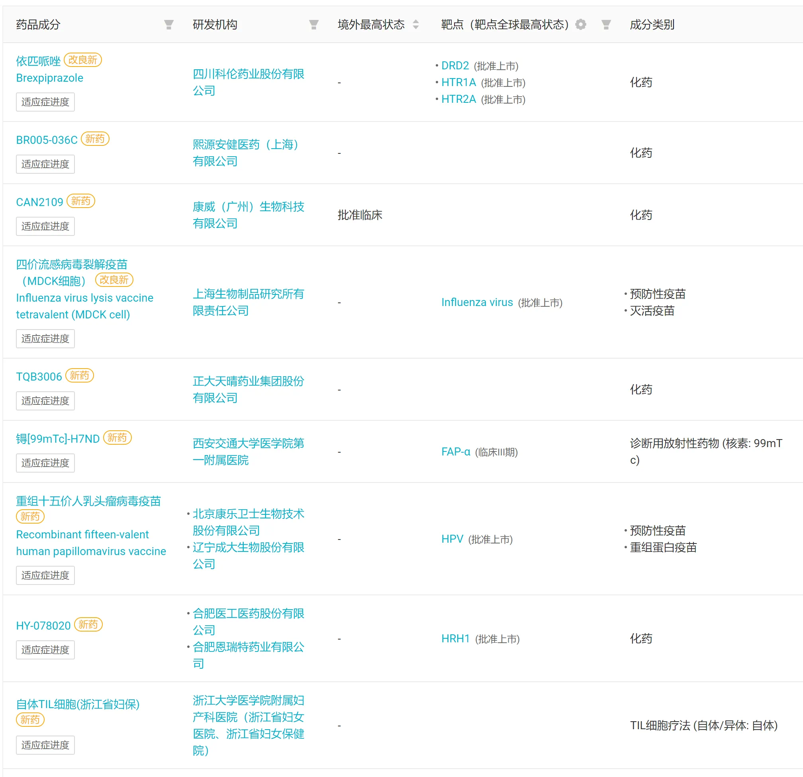Viewport: 803px width, 777px height.
Task: Open the TQB3006 drug link
Action: tap(39, 377)
